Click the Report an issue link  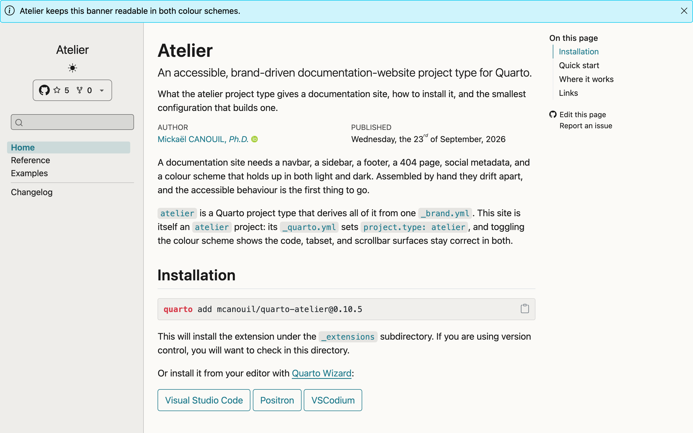pos(586,126)
